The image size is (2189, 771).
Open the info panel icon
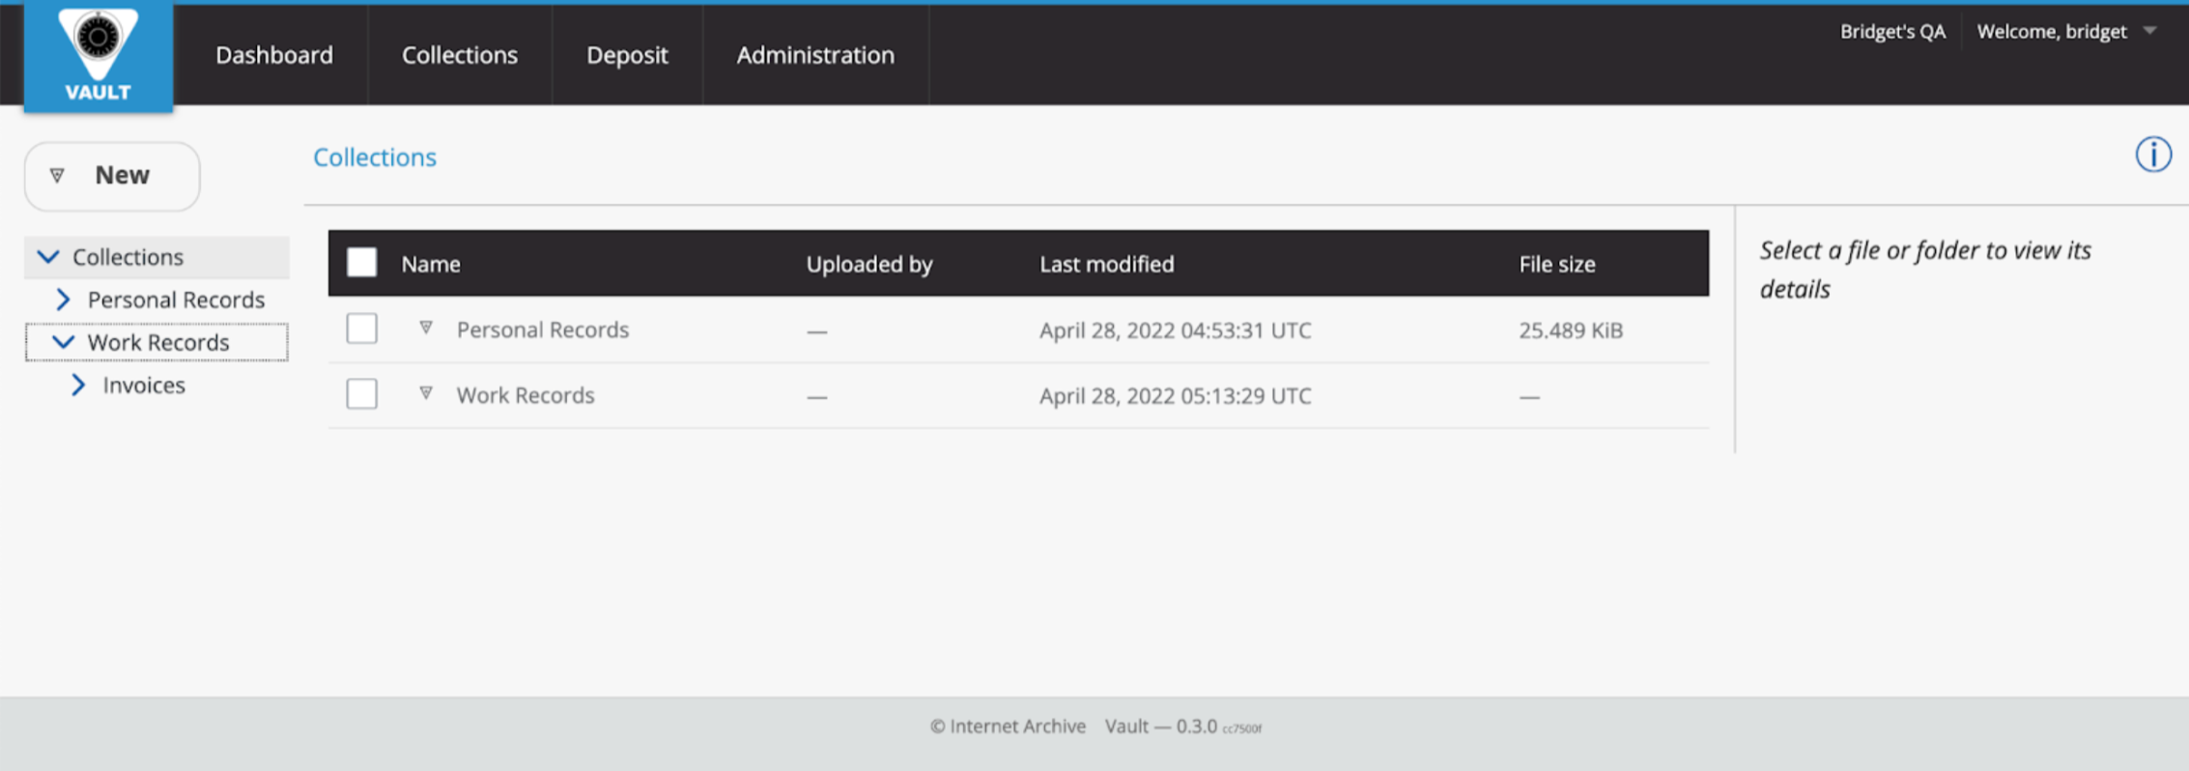coord(2152,155)
